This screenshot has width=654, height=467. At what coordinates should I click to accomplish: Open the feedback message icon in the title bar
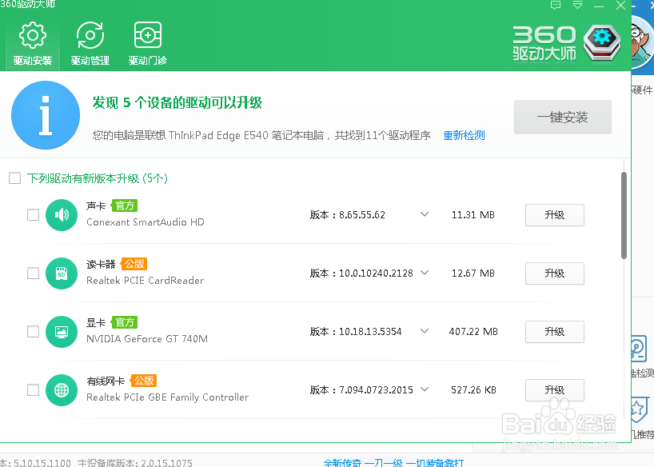point(556,6)
